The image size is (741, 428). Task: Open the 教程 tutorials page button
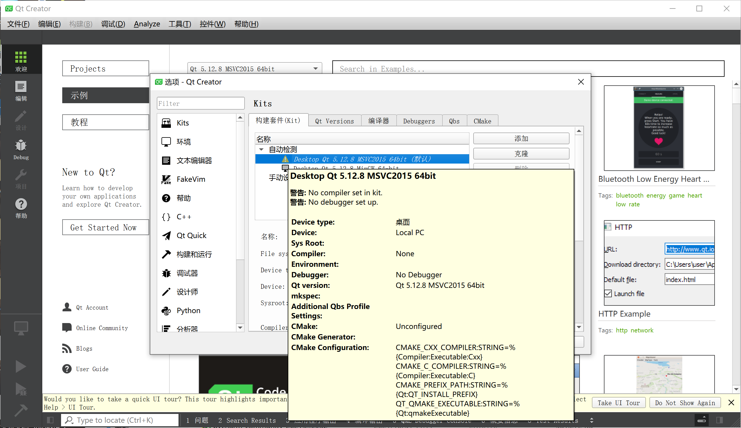point(106,122)
